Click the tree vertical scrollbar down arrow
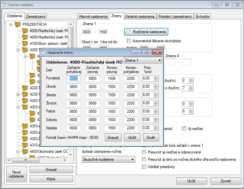The width and height of the screenshot is (244, 189). 71,155
